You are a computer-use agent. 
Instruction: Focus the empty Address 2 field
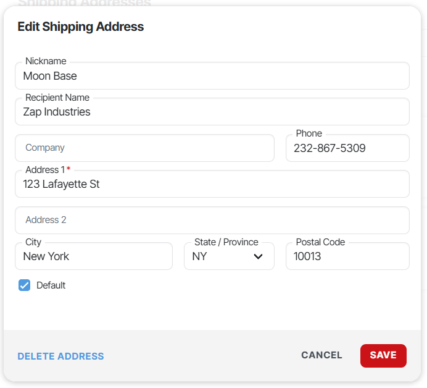(x=212, y=220)
